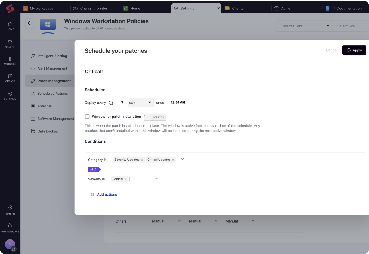Select the Marketplace sidebar icon
This screenshot has width=369, height=254.
point(10,225)
